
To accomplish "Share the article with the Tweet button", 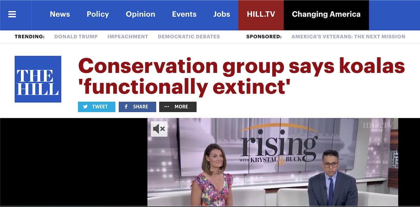I will click(97, 107).
